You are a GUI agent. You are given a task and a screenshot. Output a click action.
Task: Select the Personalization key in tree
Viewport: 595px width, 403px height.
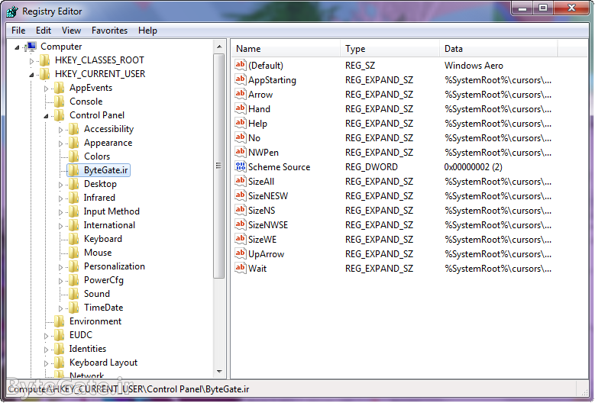114,266
